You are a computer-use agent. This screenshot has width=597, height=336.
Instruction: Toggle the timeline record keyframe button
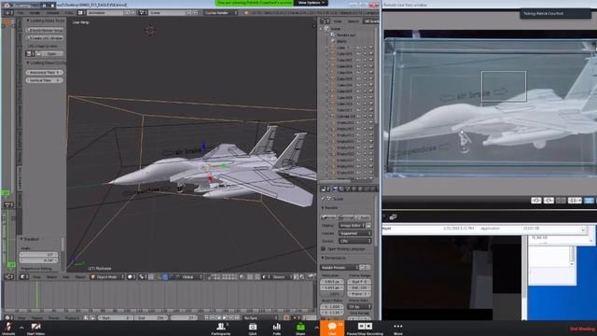pos(286,317)
